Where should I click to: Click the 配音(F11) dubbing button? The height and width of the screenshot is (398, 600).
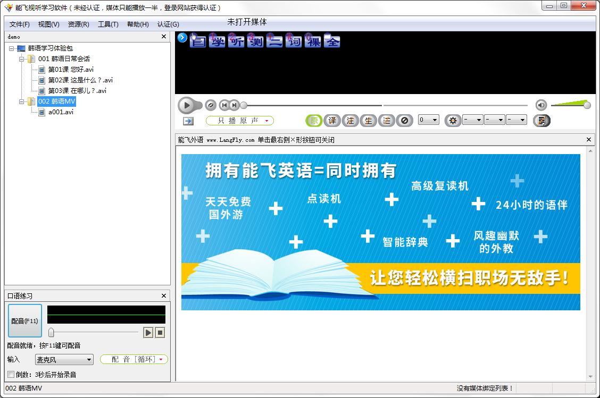coord(25,321)
